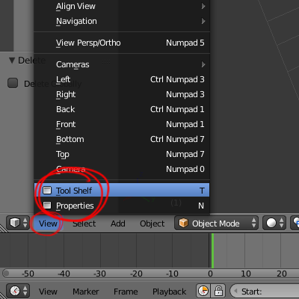Toggle the preview range clock icon
The height and width of the screenshot is (299, 299).
[203, 291]
